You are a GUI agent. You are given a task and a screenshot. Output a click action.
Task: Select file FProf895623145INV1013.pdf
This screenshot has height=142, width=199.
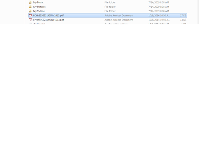49,20
